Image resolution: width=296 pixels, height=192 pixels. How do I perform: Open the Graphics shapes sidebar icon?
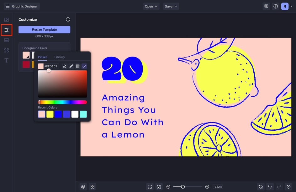pyautogui.click(x=6, y=50)
